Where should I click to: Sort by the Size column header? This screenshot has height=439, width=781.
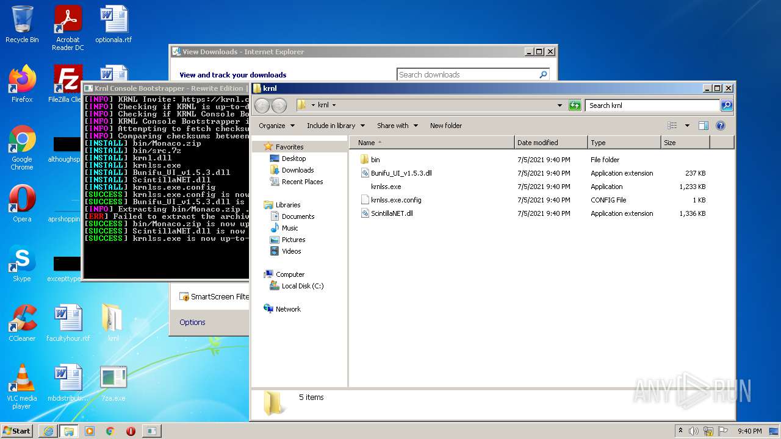pyautogui.click(x=685, y=143)
